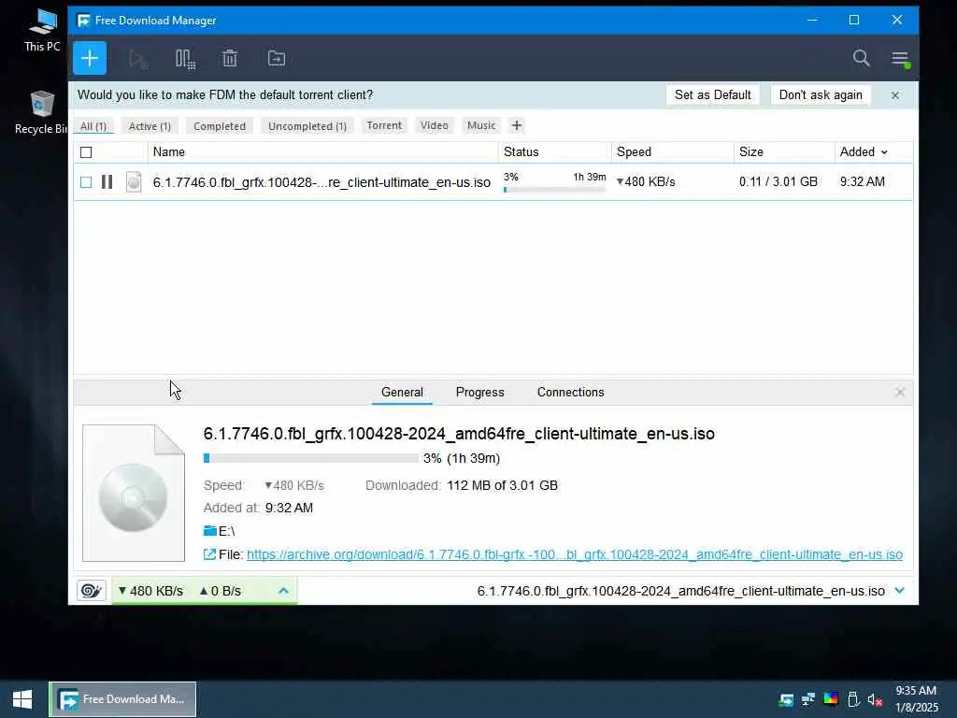This screenshot has width=957, height=718.
Task: Open the archive.org file download link
Action: point(575,554)
